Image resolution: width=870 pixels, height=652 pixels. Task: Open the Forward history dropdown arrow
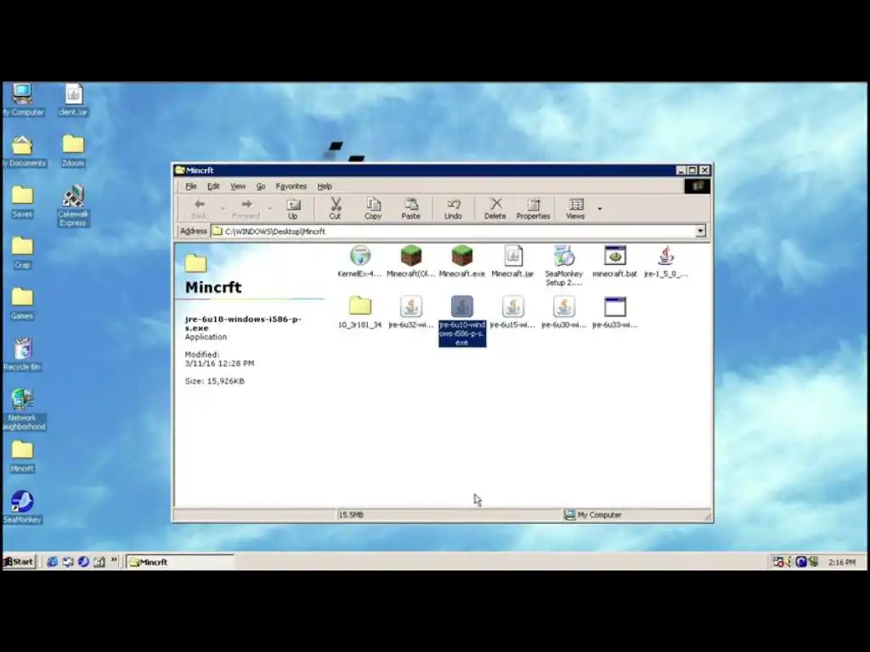tap(269, 209)
